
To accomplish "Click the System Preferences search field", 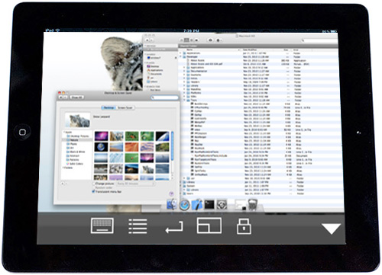I will (x=165, y=98).
